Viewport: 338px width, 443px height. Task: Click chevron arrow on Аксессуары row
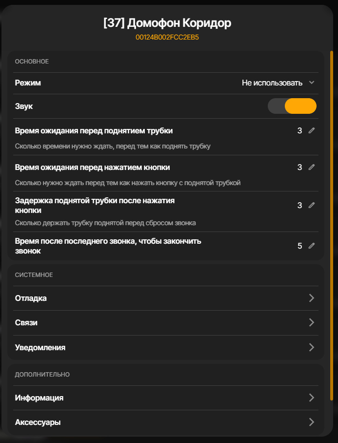312,422
